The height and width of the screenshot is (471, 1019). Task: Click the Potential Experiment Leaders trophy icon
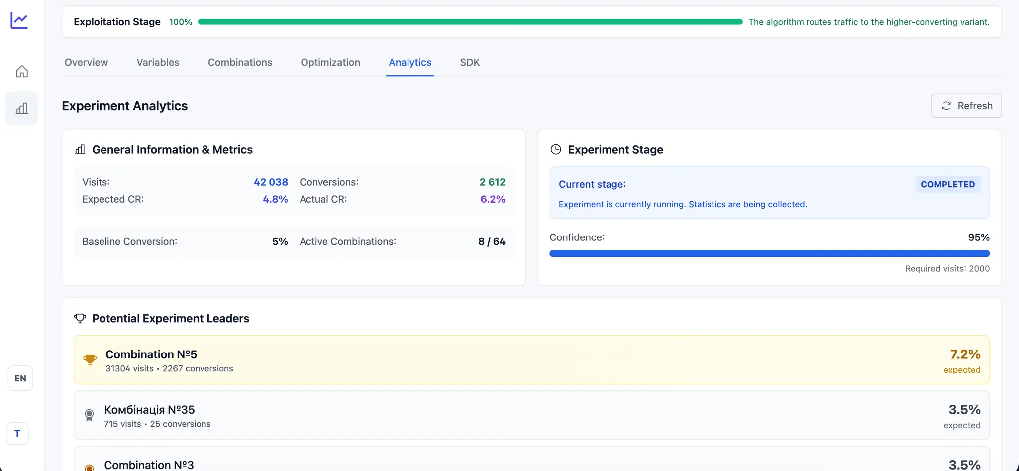click(x=80, y=318)
